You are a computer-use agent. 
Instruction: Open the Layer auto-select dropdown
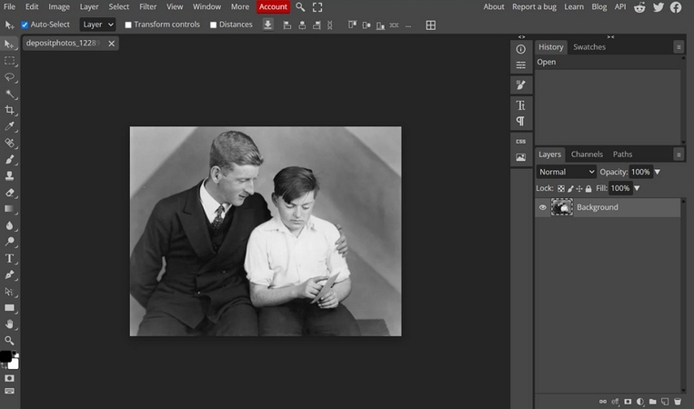coord(98,25)
